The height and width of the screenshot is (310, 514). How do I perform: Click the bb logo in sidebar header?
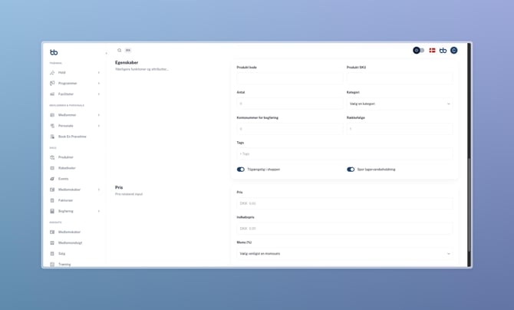point(54,52)
